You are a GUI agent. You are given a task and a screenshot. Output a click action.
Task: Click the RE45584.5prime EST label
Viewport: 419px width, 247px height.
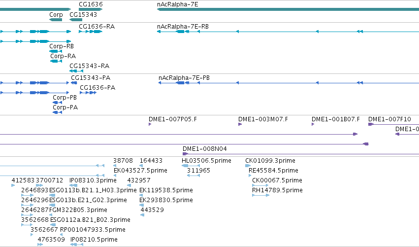click(x=273, y=171)
